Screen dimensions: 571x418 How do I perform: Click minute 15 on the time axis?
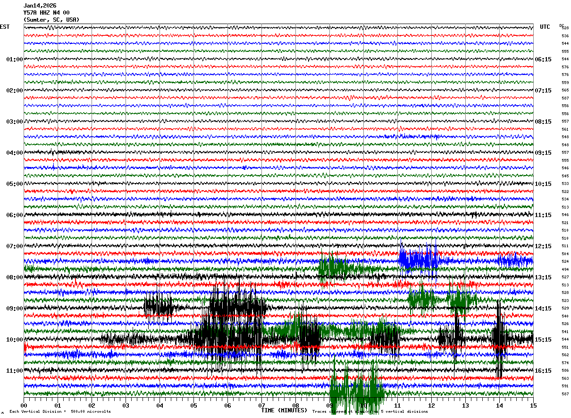(533, 405)
